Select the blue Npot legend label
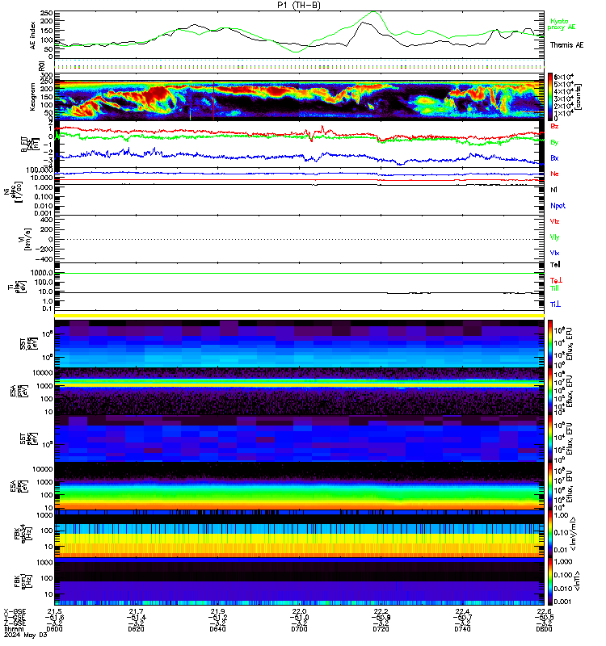The width and height of the screenshot is (606, 646). tap(558, 206)
